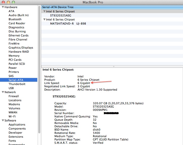Select Memory in the sidebar
This screenshot has width=183, height=145.
coord(14,56)
